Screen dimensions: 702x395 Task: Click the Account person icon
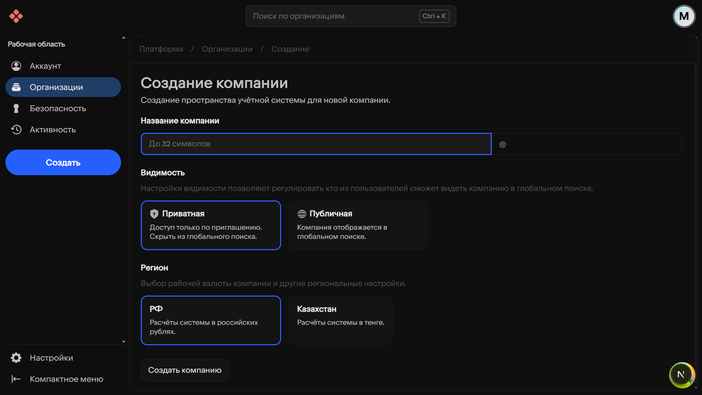tap(16, 66)
